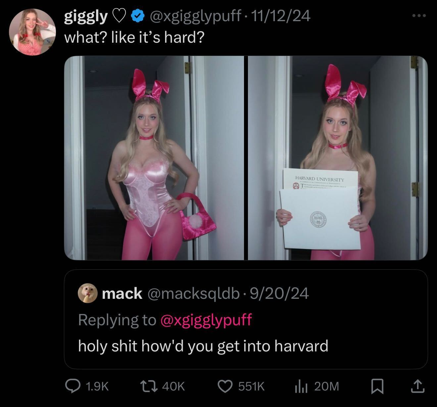Viewport: 437px width, 407px height.
Task: Open mack's small profile avatar
Action: (x=87, y=293)
